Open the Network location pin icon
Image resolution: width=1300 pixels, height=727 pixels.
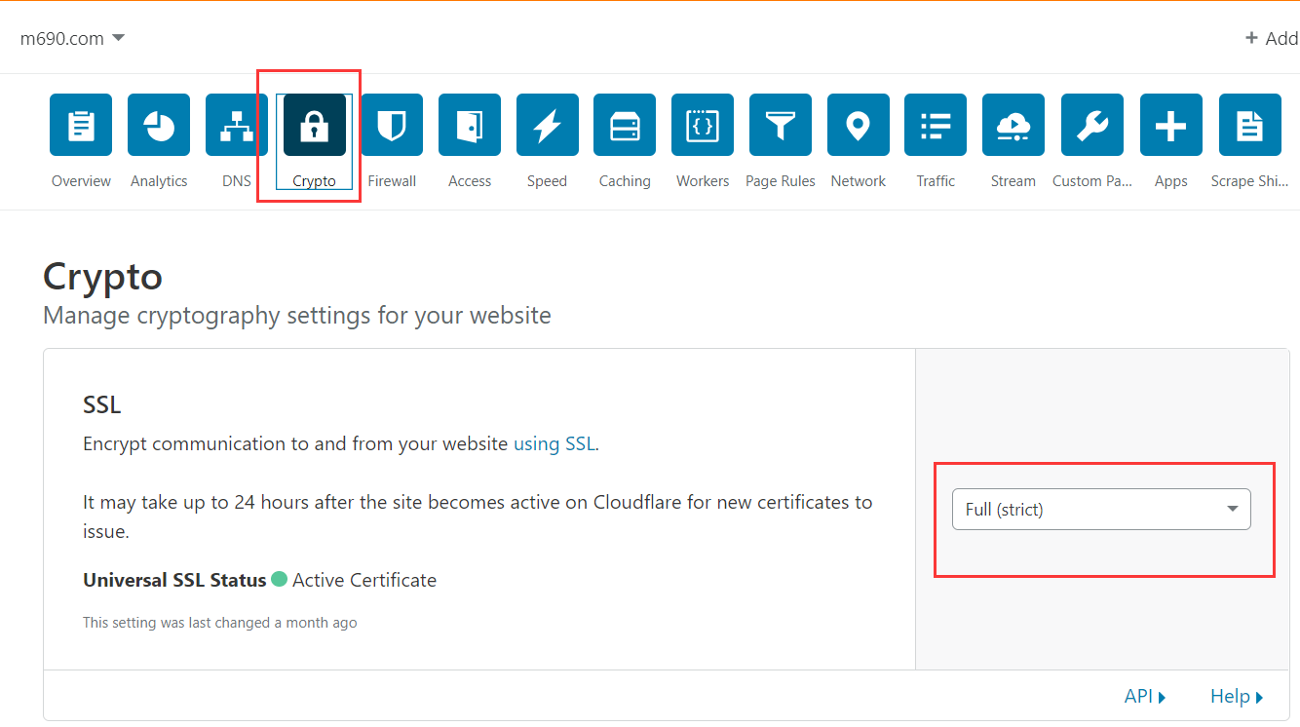pos(859,125)
